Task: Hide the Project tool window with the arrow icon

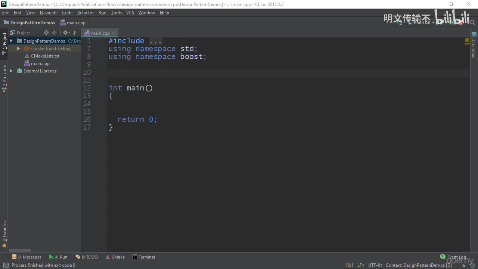Action: click(76, 33)
